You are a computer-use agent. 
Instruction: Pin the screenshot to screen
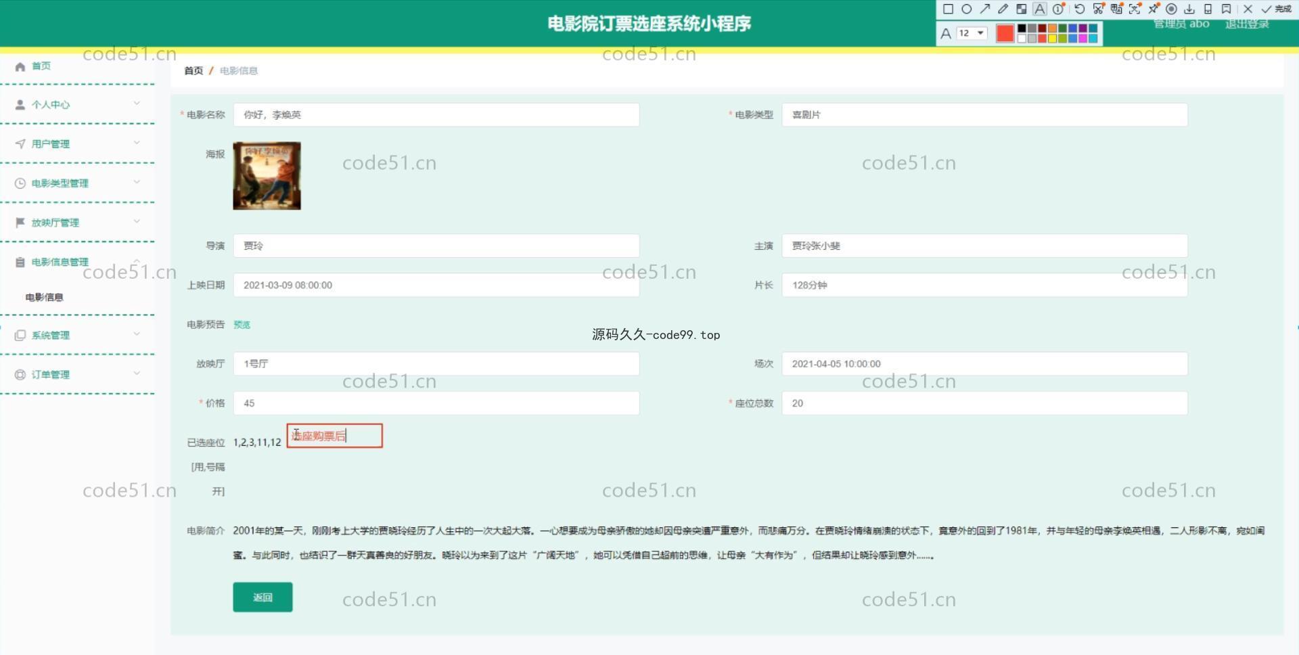coord(1154,9)
